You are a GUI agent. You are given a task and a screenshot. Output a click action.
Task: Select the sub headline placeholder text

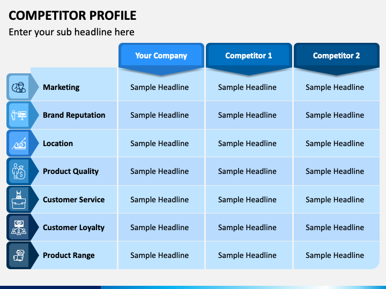point(71,32)
